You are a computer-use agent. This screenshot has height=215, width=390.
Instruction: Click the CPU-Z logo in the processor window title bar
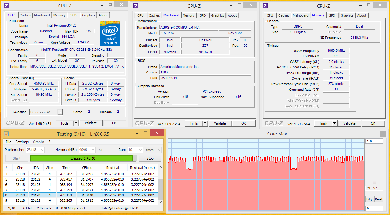point(7,6)
